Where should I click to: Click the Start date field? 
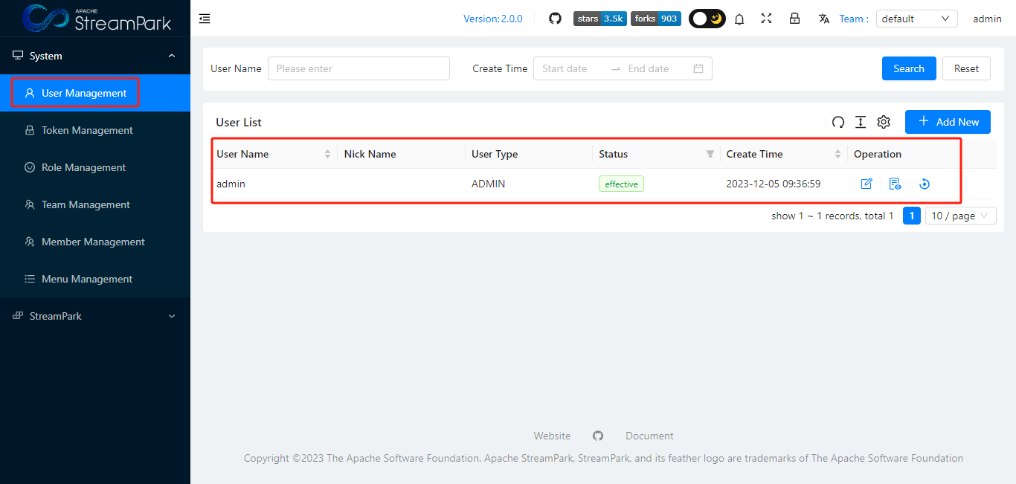coord(571,68)
